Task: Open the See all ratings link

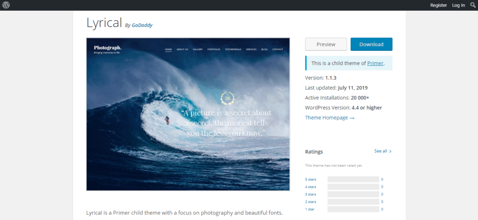Action: click(383, 151)
